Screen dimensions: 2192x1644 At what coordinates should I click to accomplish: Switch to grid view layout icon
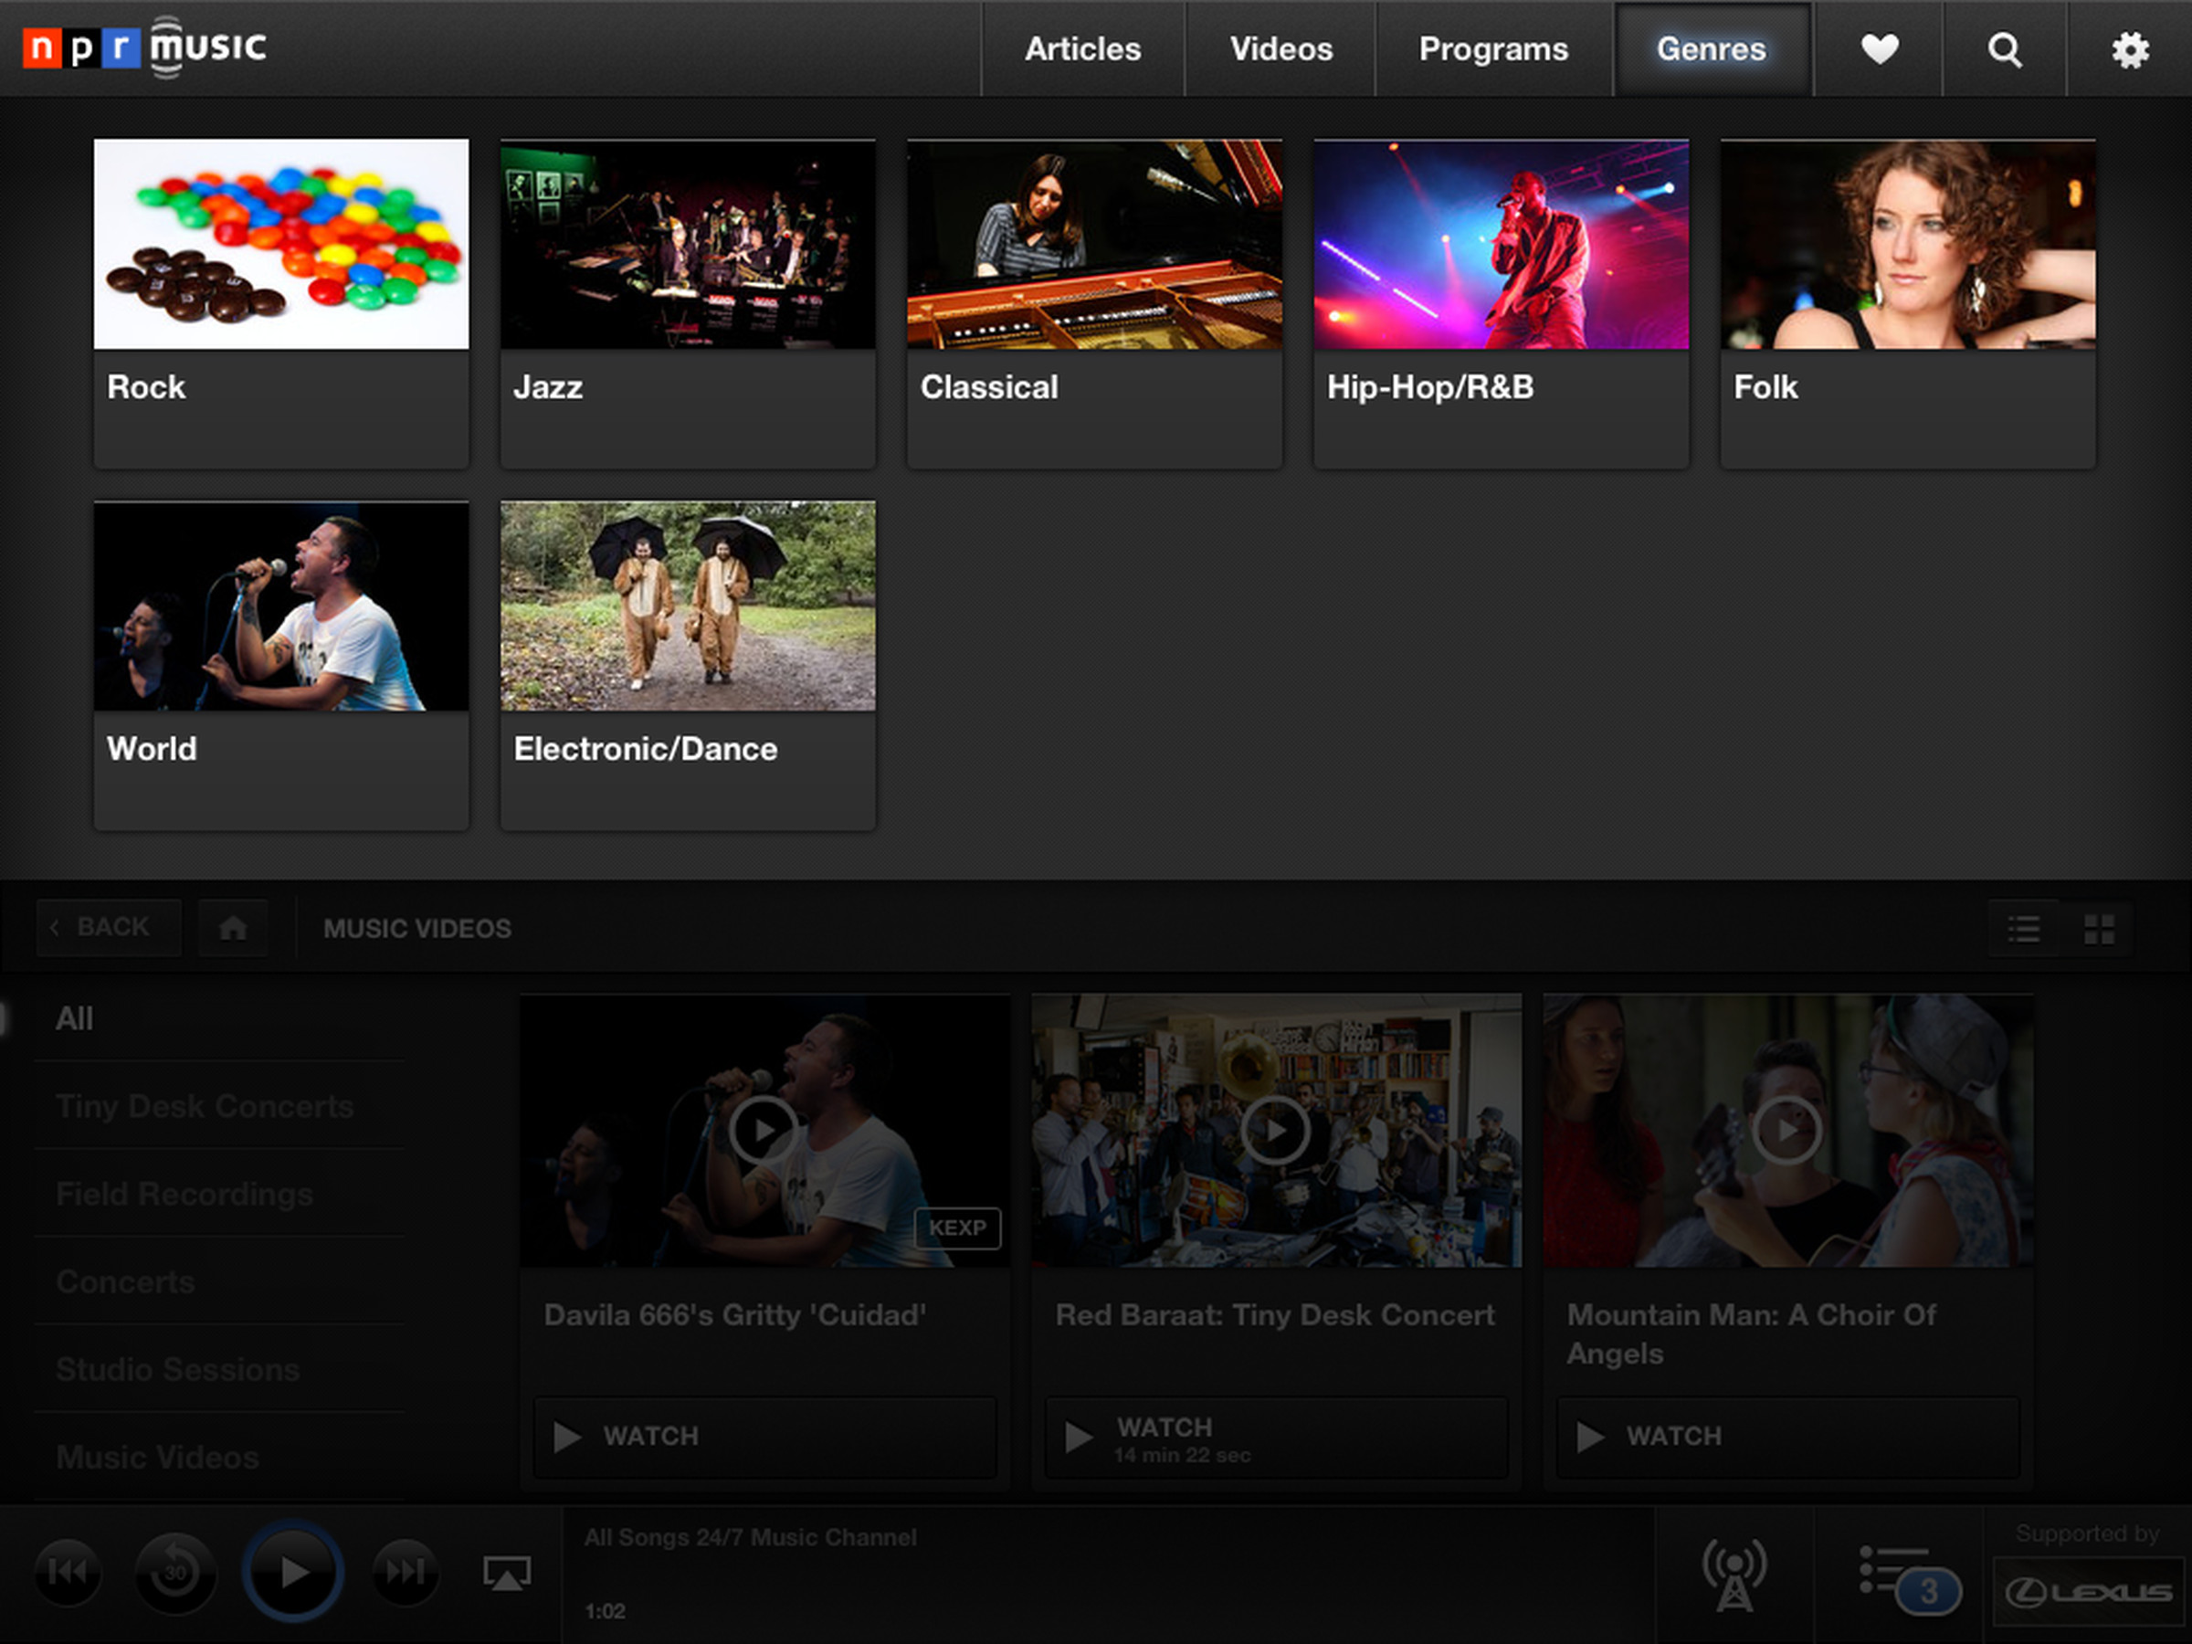2102,927
